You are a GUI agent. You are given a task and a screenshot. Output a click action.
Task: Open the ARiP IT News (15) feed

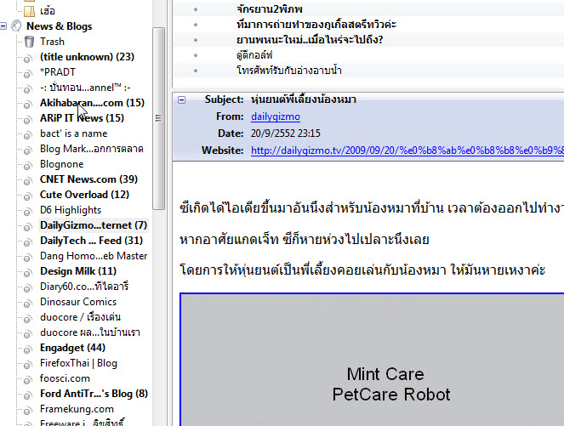82,118
